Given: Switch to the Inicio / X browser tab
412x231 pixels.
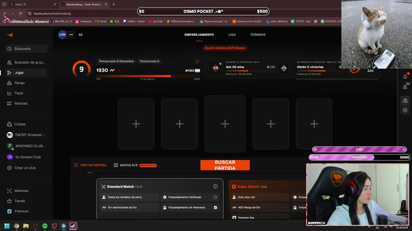Looking at the screenshot, I should point(32,4).
